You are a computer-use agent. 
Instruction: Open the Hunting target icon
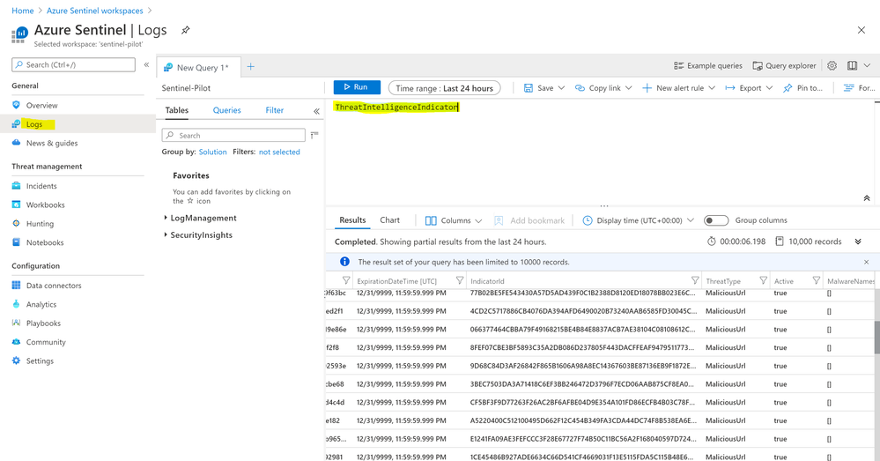point(16,224)
